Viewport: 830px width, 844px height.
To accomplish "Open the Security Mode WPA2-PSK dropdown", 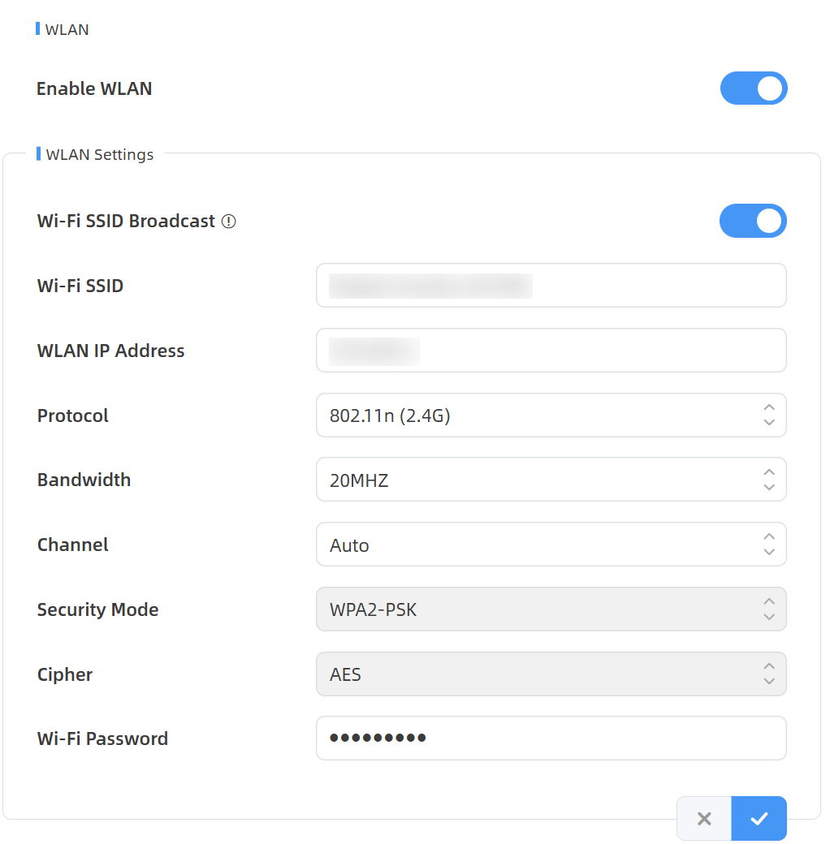I will [x=551, y=609].
